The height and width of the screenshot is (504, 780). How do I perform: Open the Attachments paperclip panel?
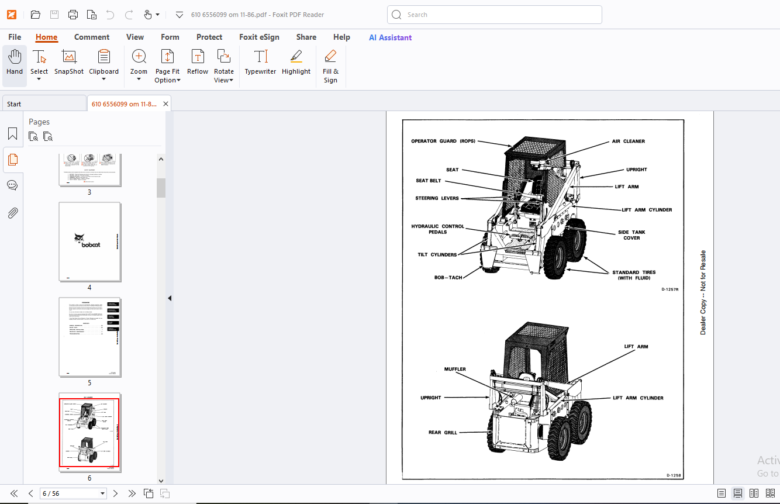[12, 213]
